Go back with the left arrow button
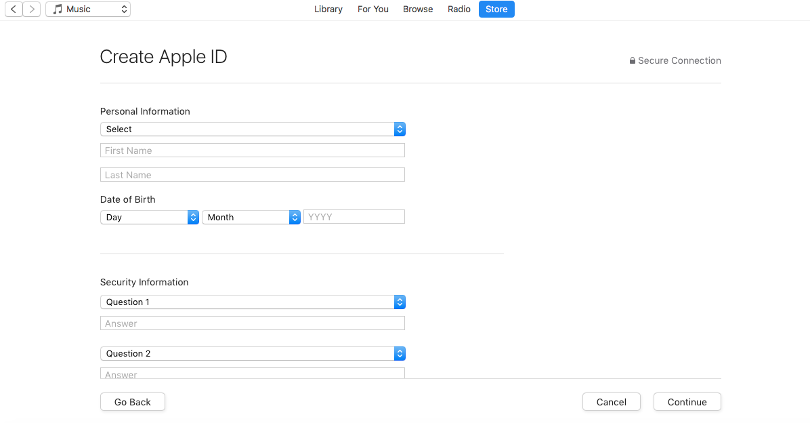Screen dimensions: 810x423 click(x=14, y=9)
